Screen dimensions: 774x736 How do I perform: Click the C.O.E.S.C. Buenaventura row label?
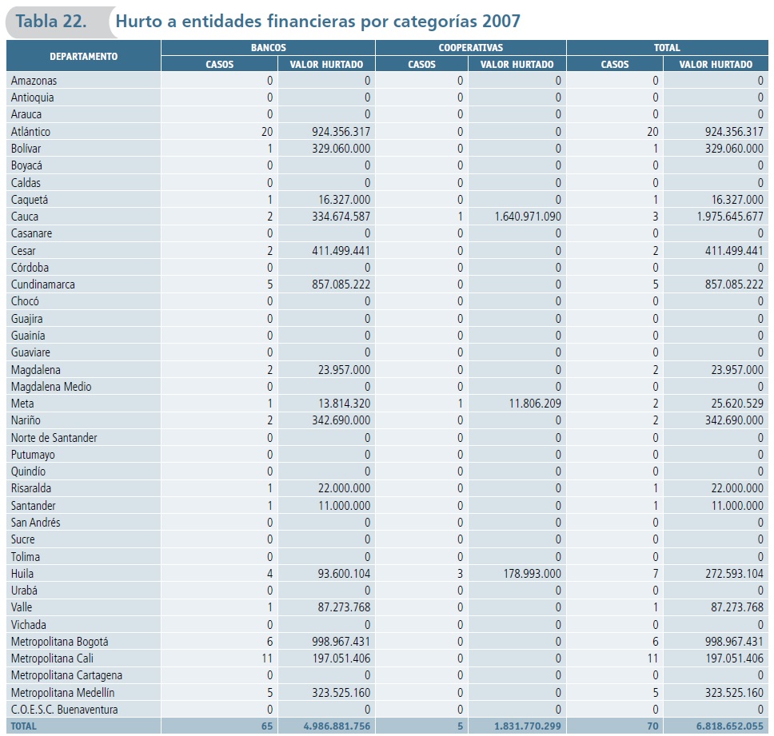[x=64, y=710]
